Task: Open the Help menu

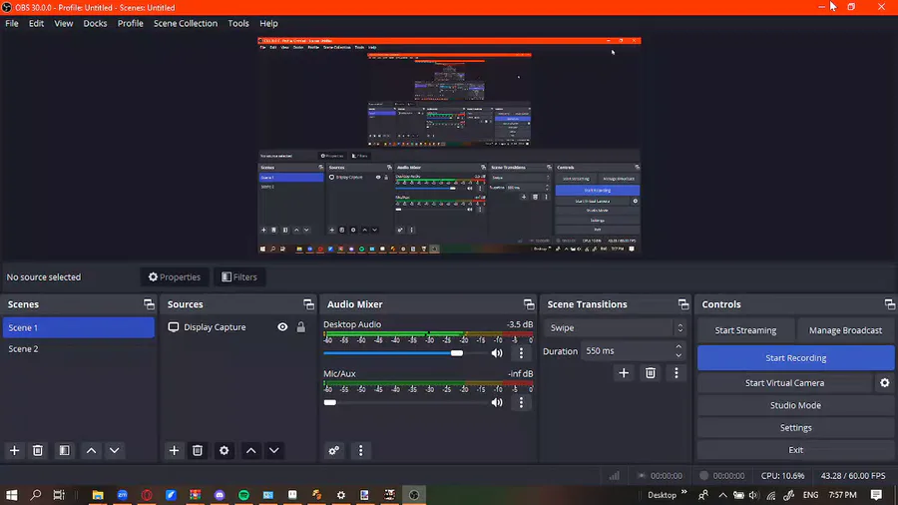Action: 268,24
